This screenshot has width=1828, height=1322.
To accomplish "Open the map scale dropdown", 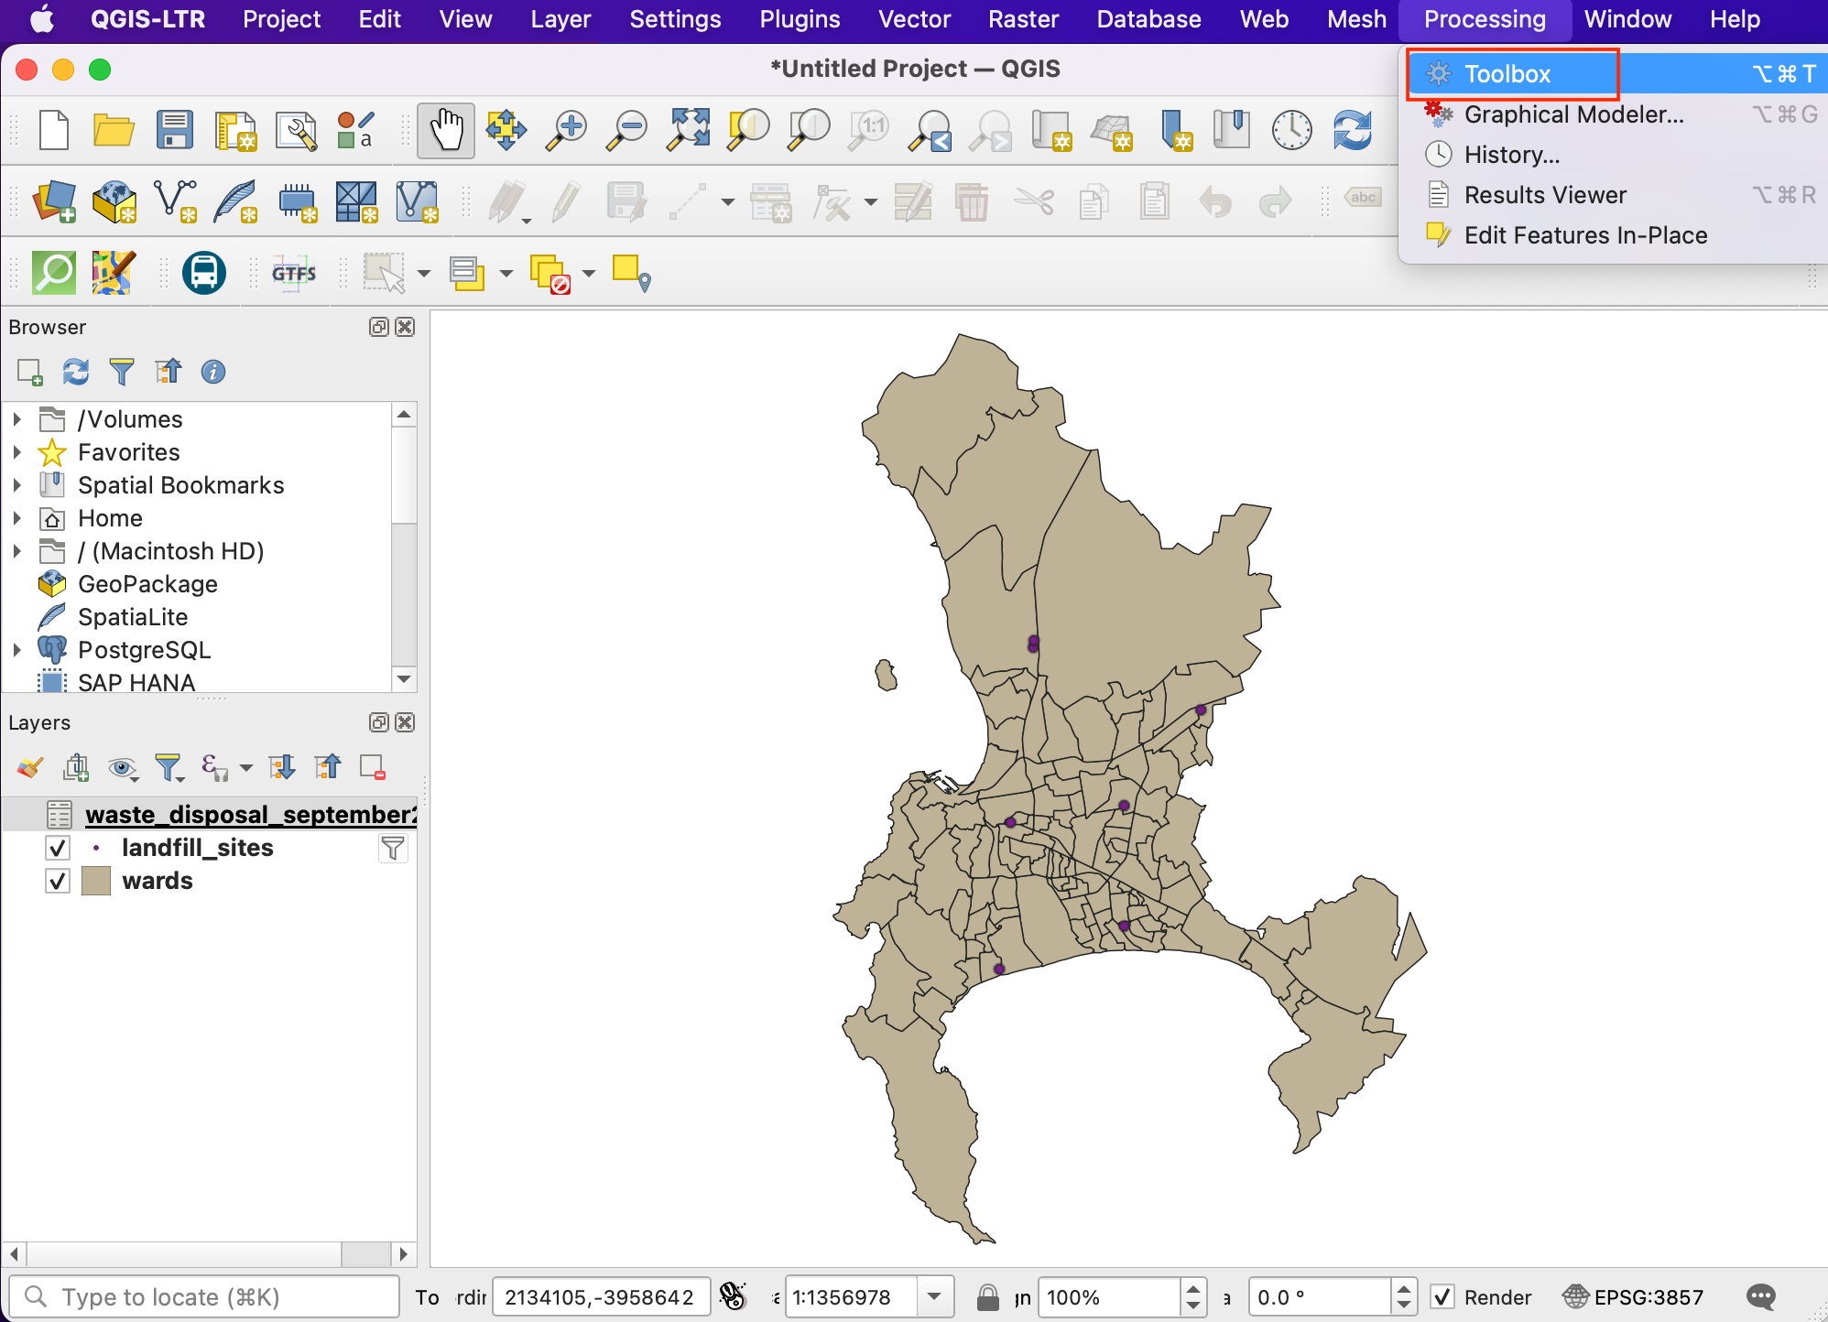I will 934,1297.
